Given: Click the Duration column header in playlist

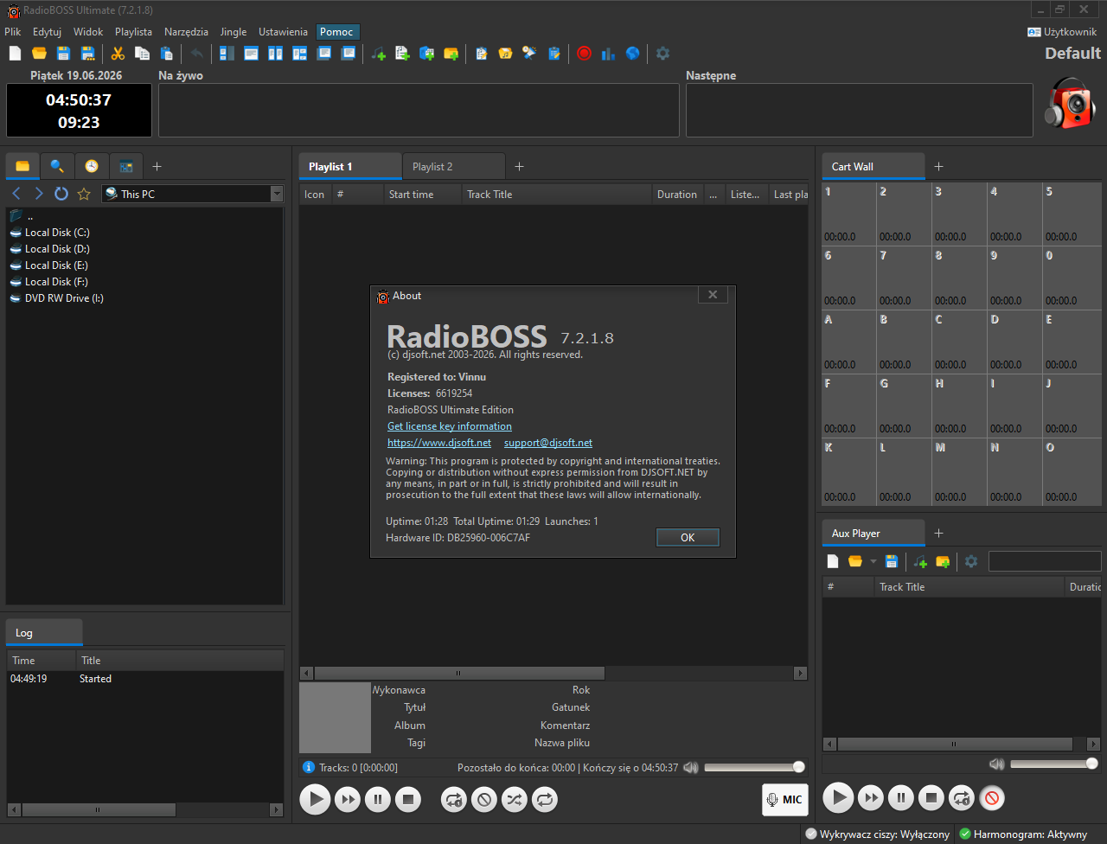Looking at the screenshot, I should coord(677,195).
